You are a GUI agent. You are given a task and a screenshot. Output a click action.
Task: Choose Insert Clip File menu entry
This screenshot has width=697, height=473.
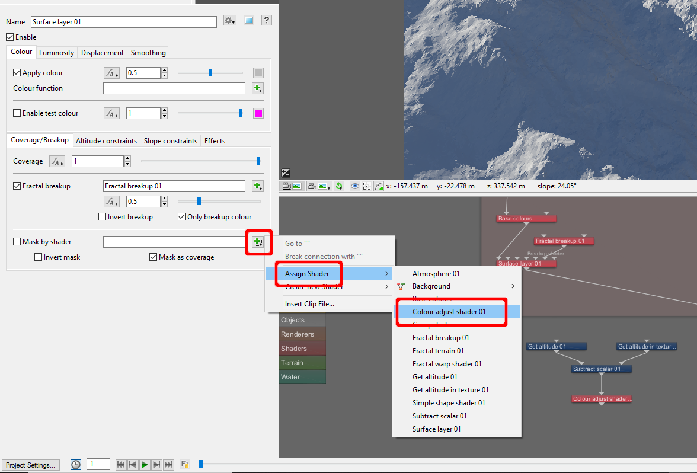click(x=328, y=305)
